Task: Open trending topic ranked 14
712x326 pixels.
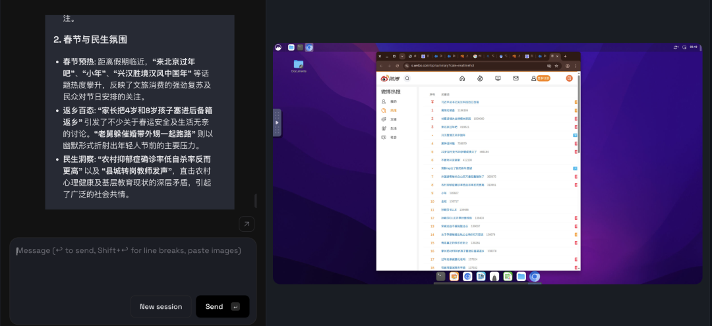Action: tap(461, 234)
